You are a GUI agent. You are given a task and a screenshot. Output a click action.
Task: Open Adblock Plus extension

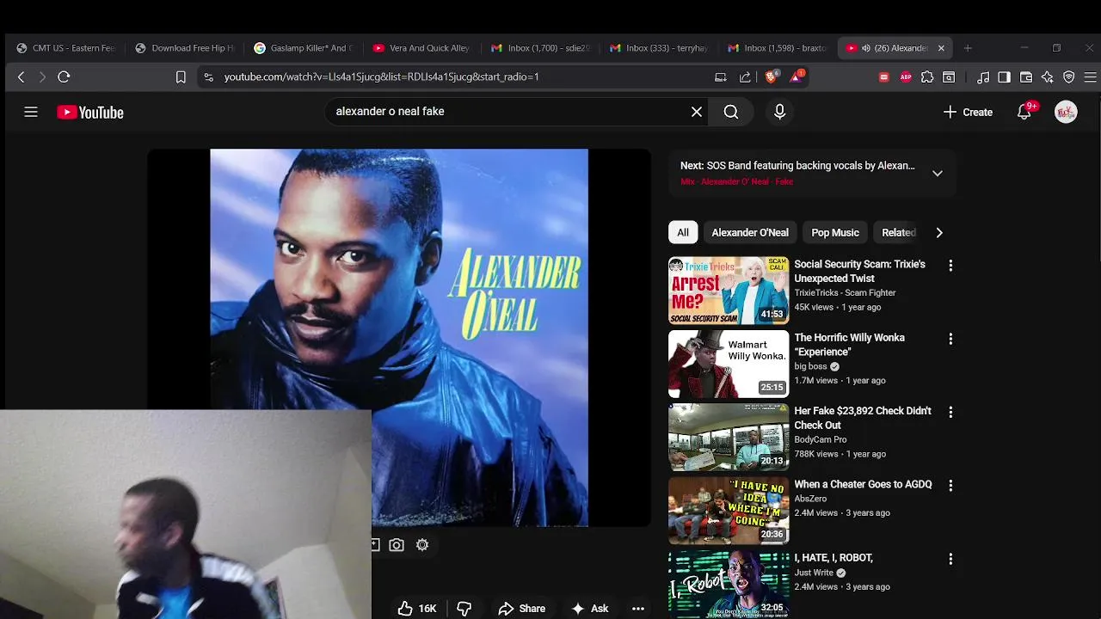pyautogui.click(x=906, y=77)
